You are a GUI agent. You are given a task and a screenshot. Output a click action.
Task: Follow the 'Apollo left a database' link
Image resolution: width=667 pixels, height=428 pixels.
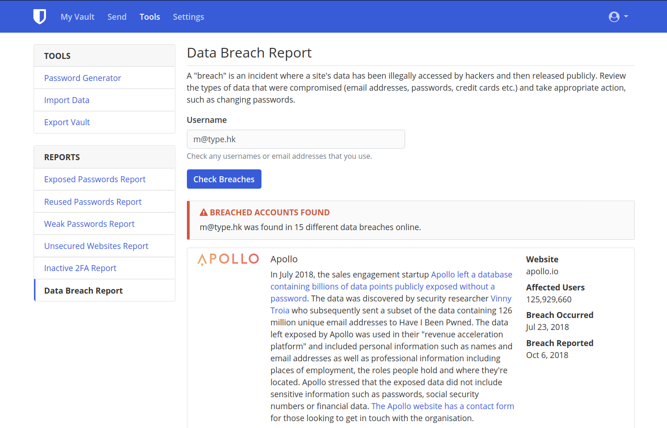pos(391,286)
